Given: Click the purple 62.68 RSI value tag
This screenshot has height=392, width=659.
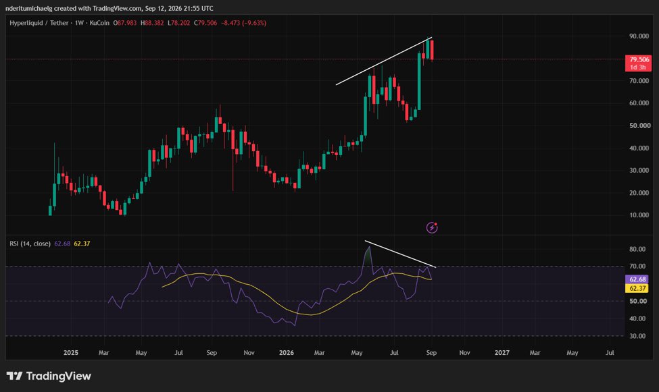Looking at the screenshot, I should tap(637, 279).
